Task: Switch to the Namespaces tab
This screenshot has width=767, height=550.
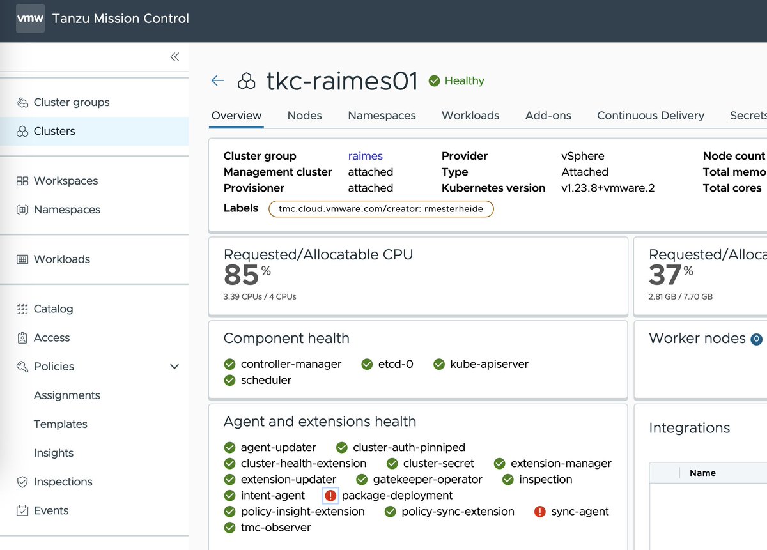Action: pyautogui.click(x=382, y=116)
